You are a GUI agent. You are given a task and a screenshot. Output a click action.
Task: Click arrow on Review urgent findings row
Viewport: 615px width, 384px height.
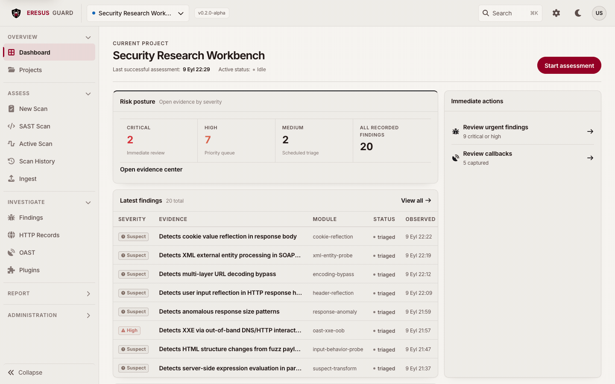point(590,131)
